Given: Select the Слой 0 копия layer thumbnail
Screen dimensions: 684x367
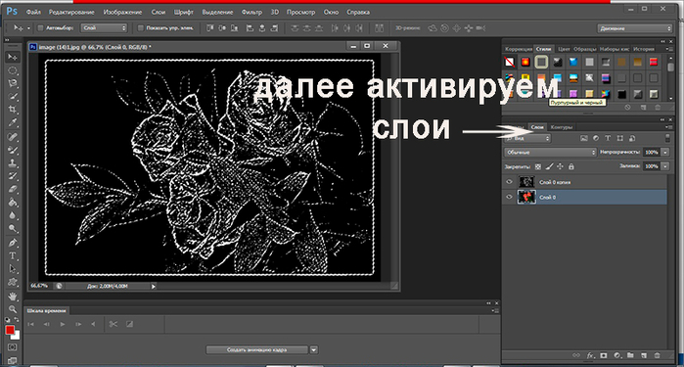Looking at the screenshot, I should click(526, 182).
